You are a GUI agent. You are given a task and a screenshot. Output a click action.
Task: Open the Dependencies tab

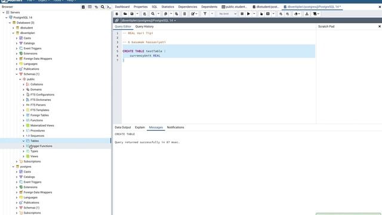click(187, 7)
